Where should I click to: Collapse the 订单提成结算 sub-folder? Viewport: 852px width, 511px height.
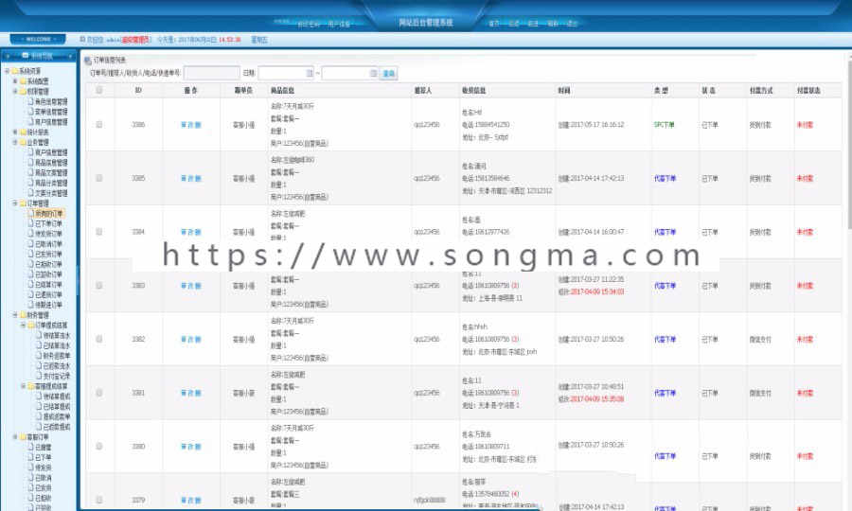click(x=23, y=326)
